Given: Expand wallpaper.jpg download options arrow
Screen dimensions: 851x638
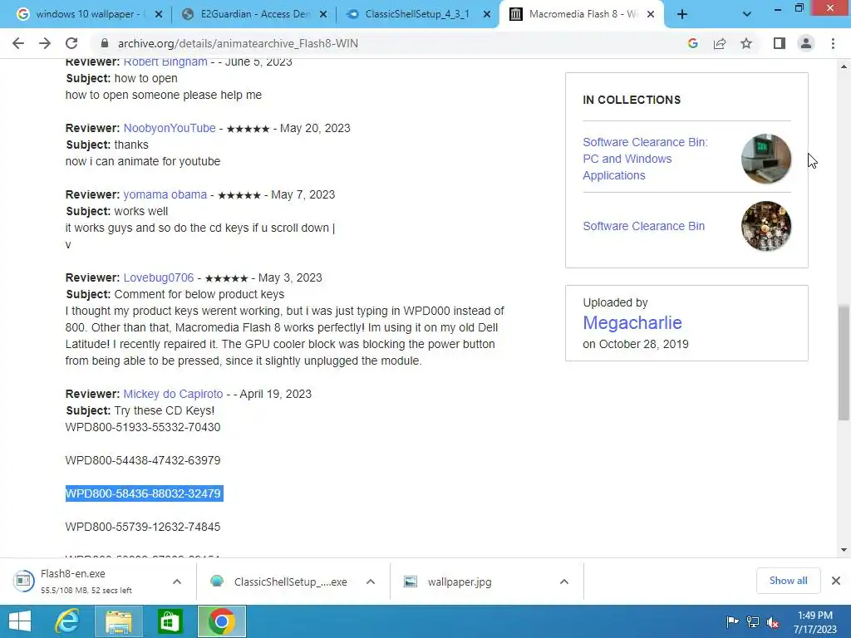Looking at the screenshot, I should 564,582.
